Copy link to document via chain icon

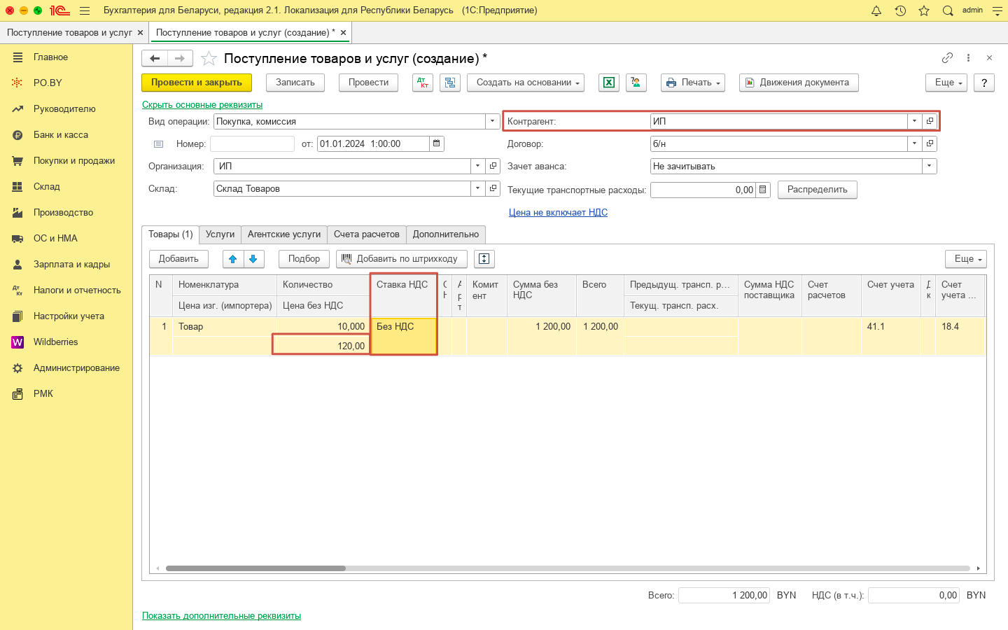(x=947, y=58)
